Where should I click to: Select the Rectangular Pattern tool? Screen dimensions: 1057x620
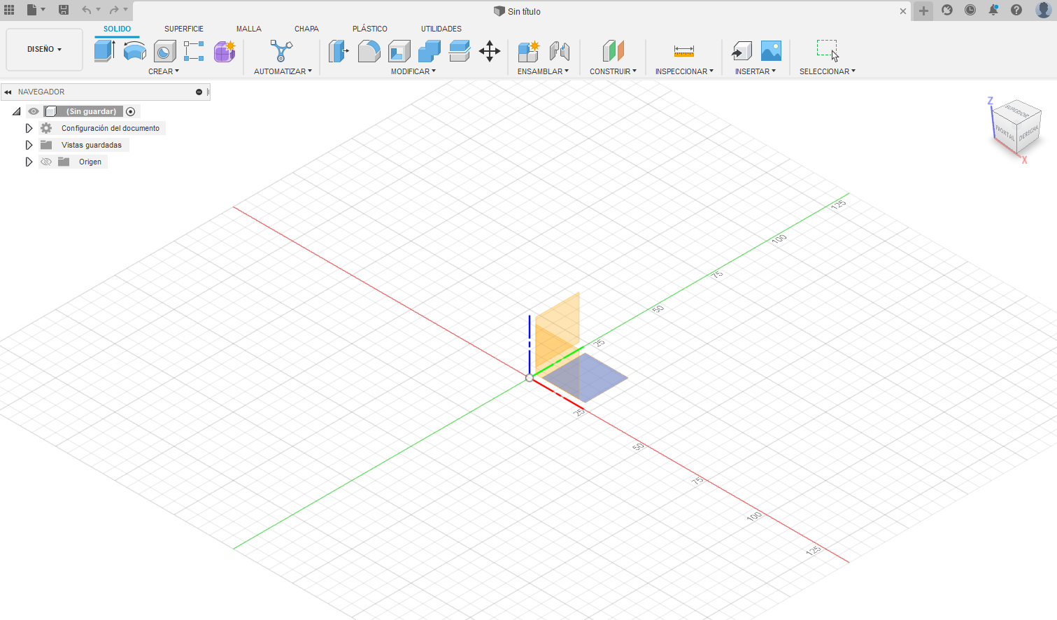click(x=194, y=51)
